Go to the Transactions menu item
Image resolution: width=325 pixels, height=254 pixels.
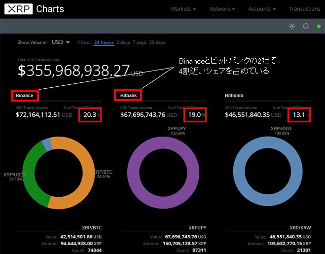click(304, 9)
